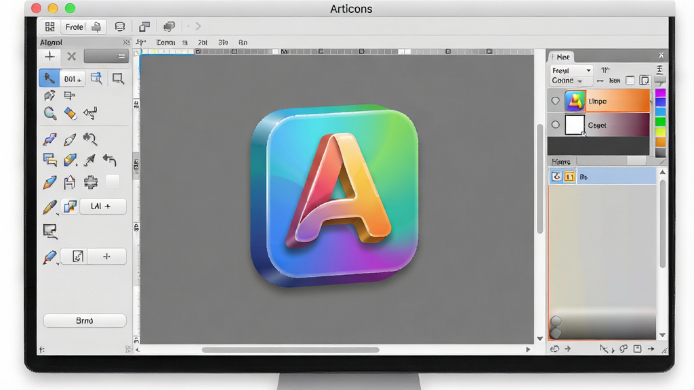
Task: Select the align lines tool
Action: pyautogui.click(x=70, y=95)
